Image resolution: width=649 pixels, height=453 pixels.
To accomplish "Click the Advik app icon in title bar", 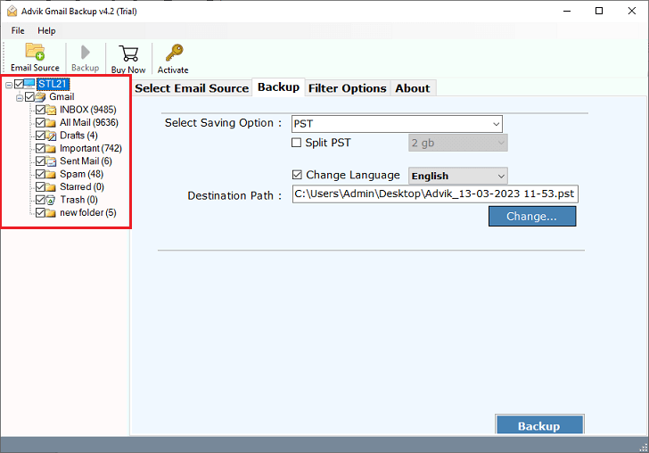I will [x=12, y=12].
